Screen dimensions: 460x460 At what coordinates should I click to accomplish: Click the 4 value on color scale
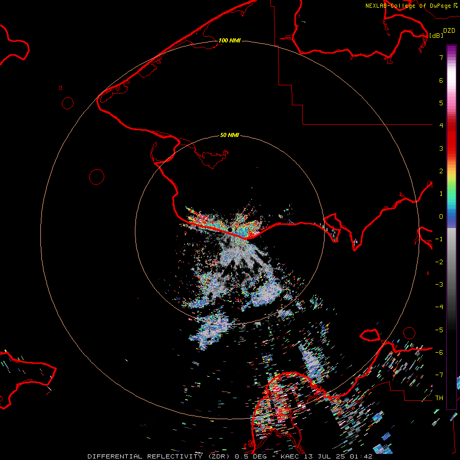tap(441, 126)
